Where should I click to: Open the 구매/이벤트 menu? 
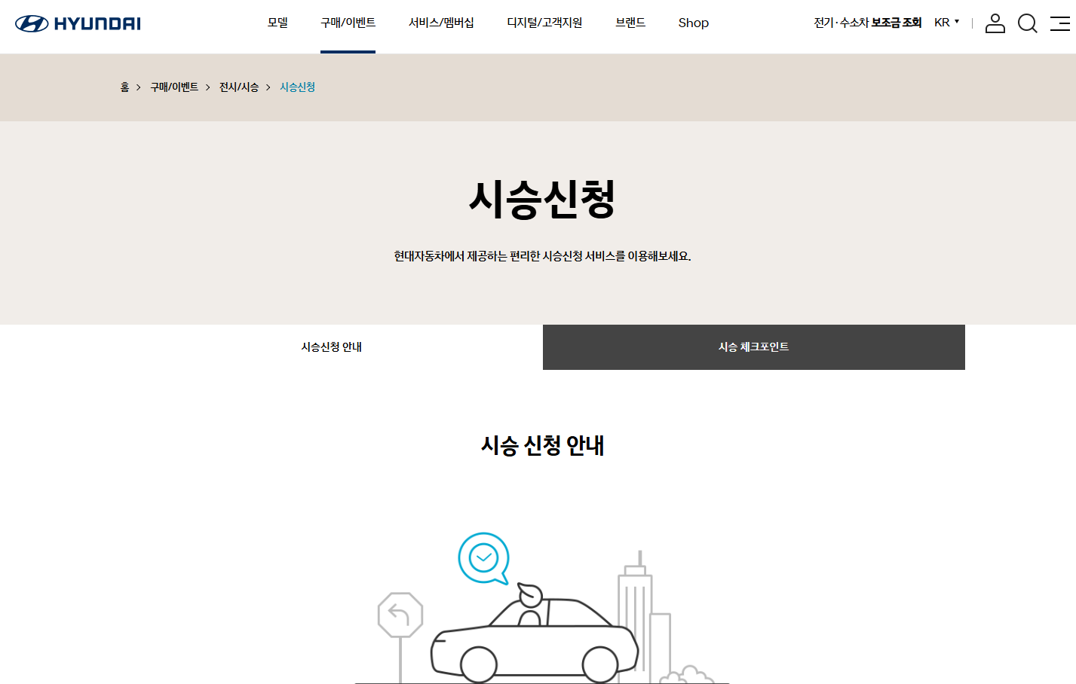[x=348, y=23]
